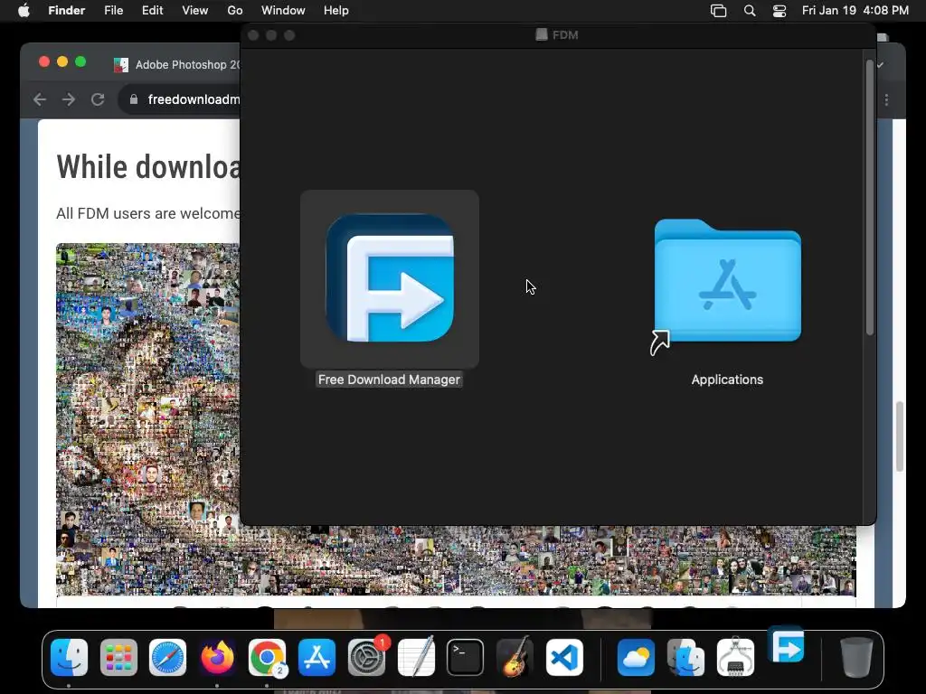Image resolution: width=926 pixels, height=694 pixels.
Task: Click the Chrome page scrollbar thumb
Action: point(900,436)
